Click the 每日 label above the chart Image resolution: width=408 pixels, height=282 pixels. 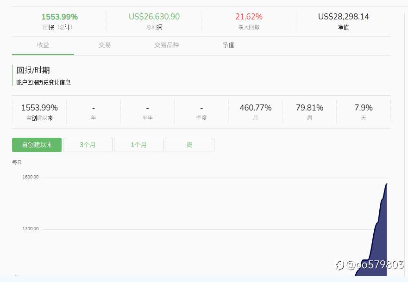(x=16, y=162)
